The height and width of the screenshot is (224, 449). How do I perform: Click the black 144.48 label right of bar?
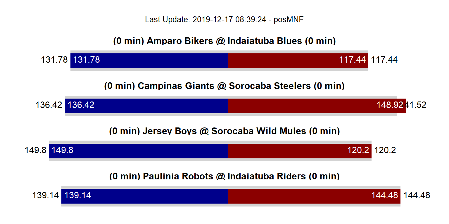tap(417, 195)
